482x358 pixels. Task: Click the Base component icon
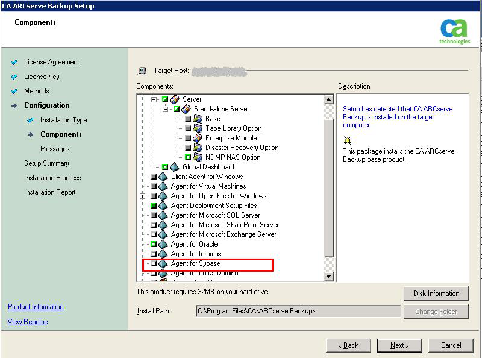pyautogui.click(x=198, y=119)
